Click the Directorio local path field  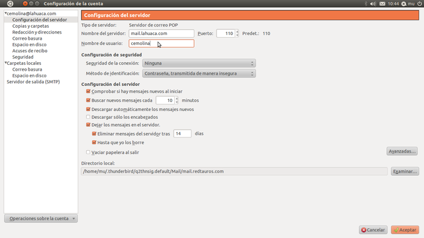coord(234,171)
